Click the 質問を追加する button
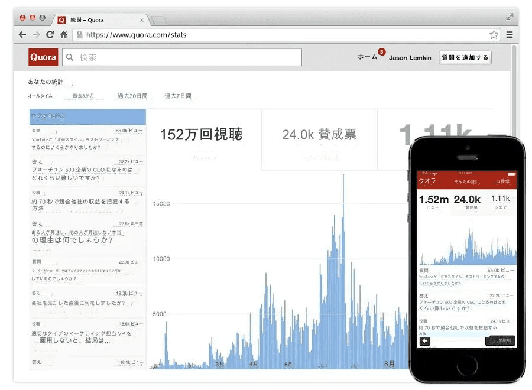Image resolution: width=532 pixels, height=390 pixels. (x=465, y=57)
